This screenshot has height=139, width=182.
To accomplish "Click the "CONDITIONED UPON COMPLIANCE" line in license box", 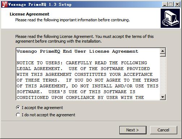I will [x=80, y=97].
